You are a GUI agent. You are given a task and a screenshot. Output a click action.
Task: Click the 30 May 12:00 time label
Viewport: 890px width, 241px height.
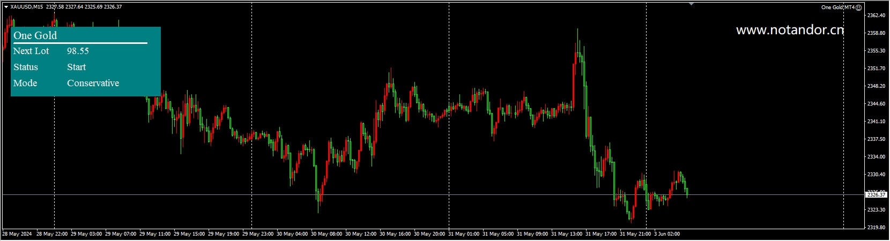[x=361, y=234]
